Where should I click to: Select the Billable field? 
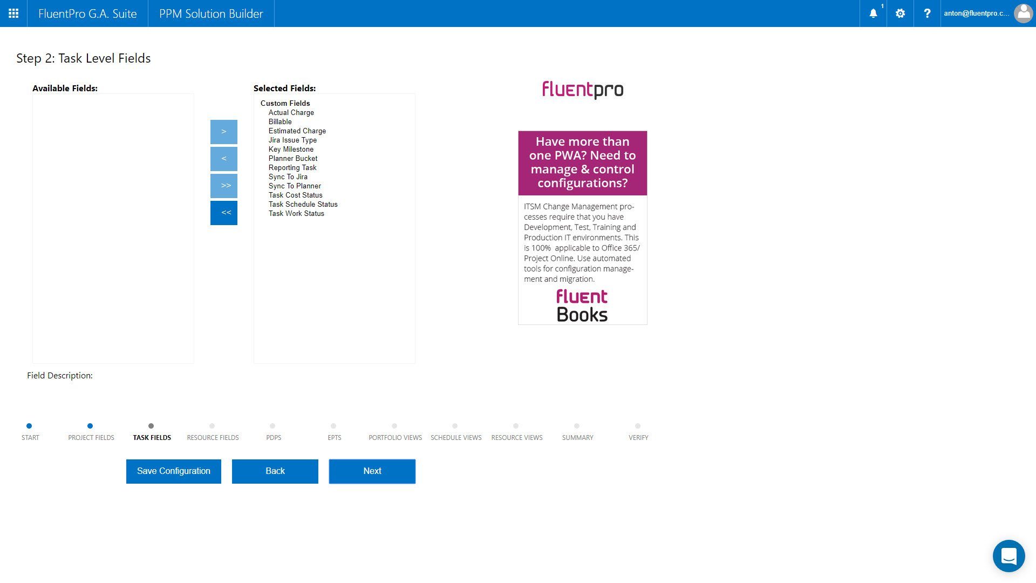coord(280,121)
